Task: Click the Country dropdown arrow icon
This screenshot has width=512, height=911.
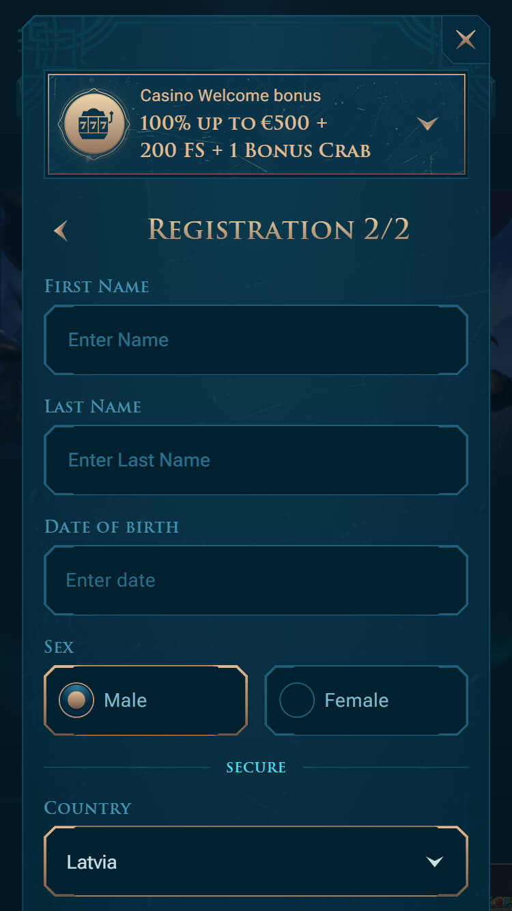Action: pos(435,862)
